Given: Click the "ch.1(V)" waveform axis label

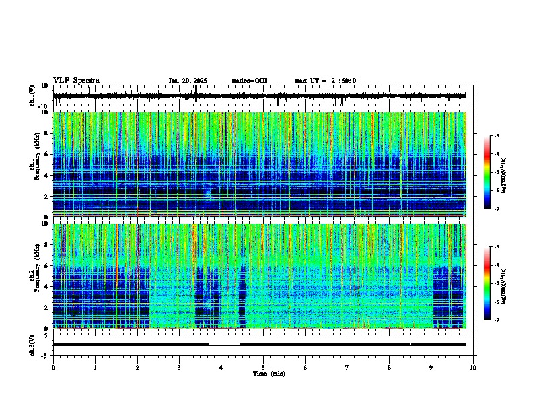Looking at the screenshot, I should point(32,96).
